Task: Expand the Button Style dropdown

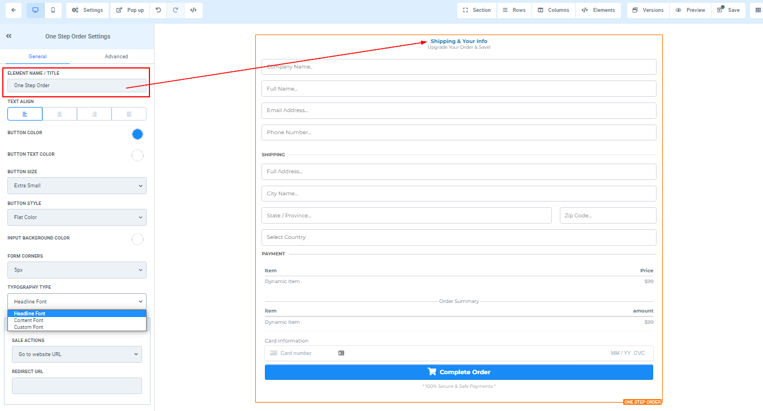Action: (77, 217)
